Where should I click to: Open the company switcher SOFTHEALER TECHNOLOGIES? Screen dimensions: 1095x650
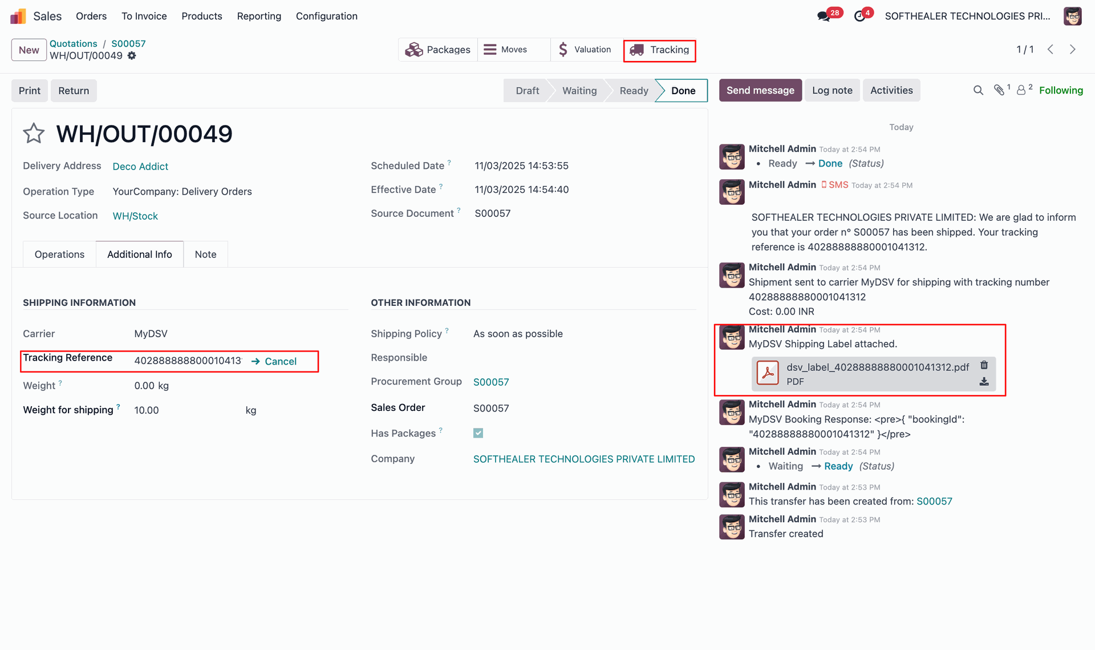point(967,17)
